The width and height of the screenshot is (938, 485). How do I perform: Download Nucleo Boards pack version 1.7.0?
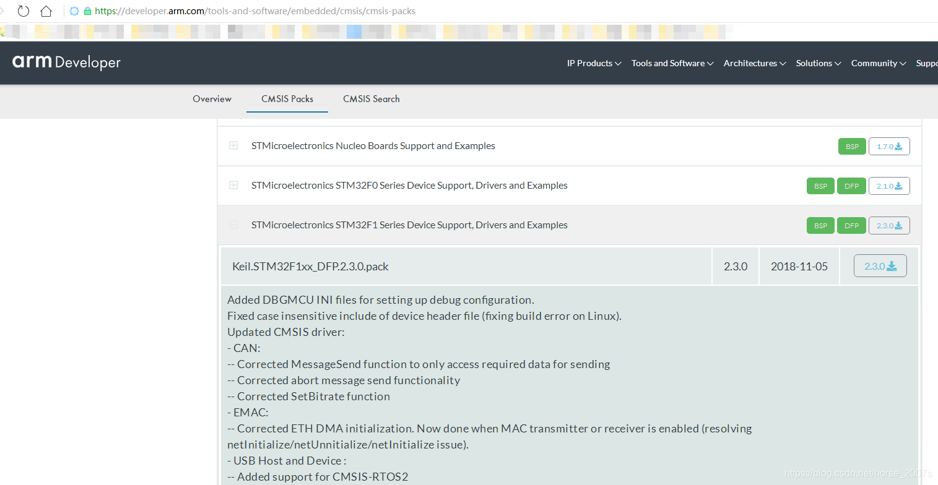click(x=889, y=147)
